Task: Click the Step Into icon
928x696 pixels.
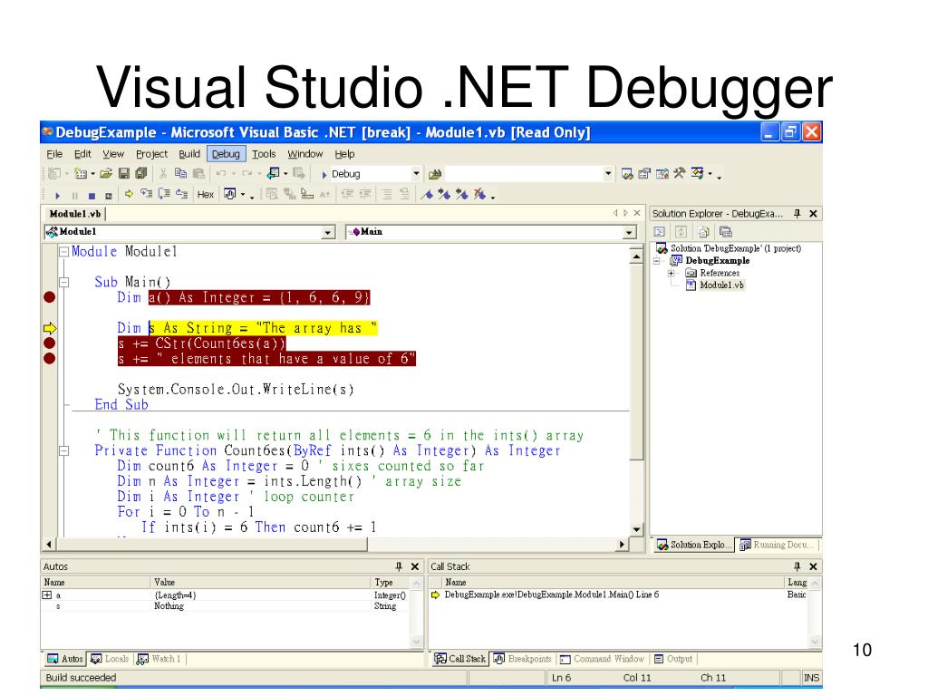Action: 146,194
